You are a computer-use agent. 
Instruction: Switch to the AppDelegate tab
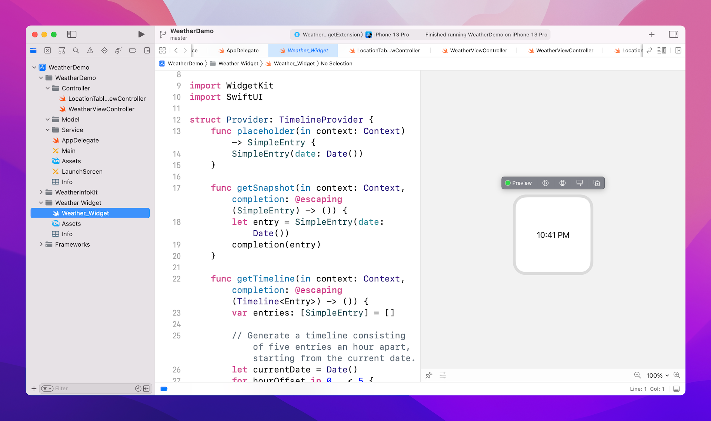[242, 50]
